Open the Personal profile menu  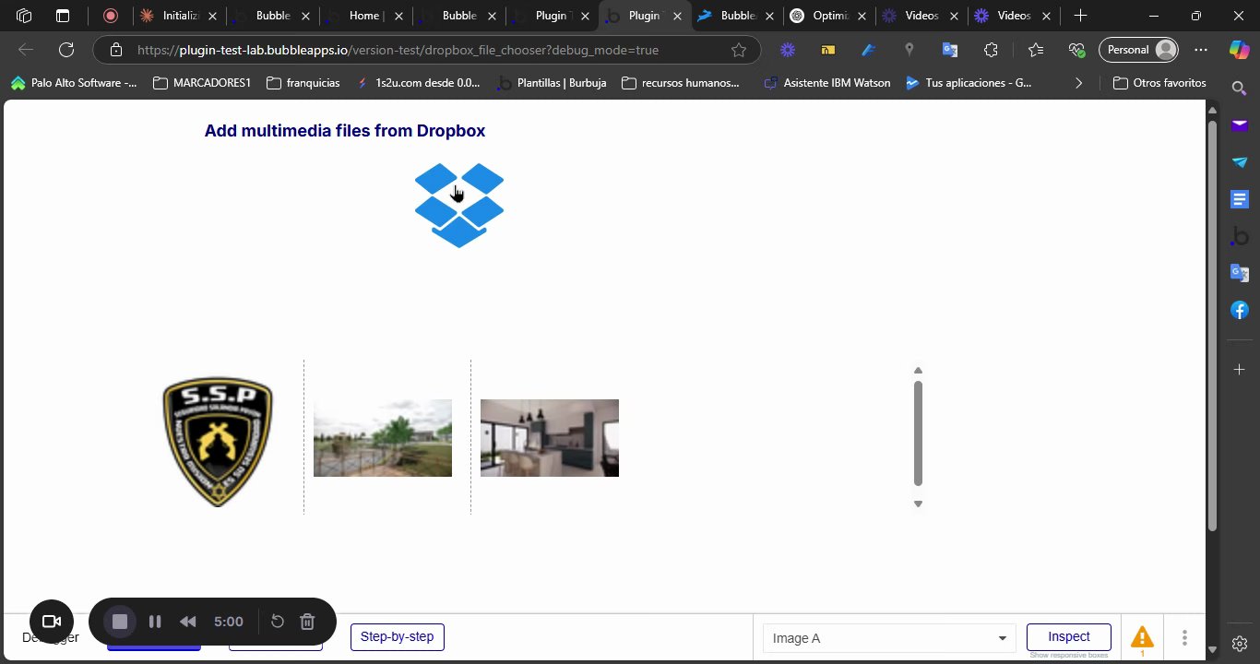coord(1139,50)
